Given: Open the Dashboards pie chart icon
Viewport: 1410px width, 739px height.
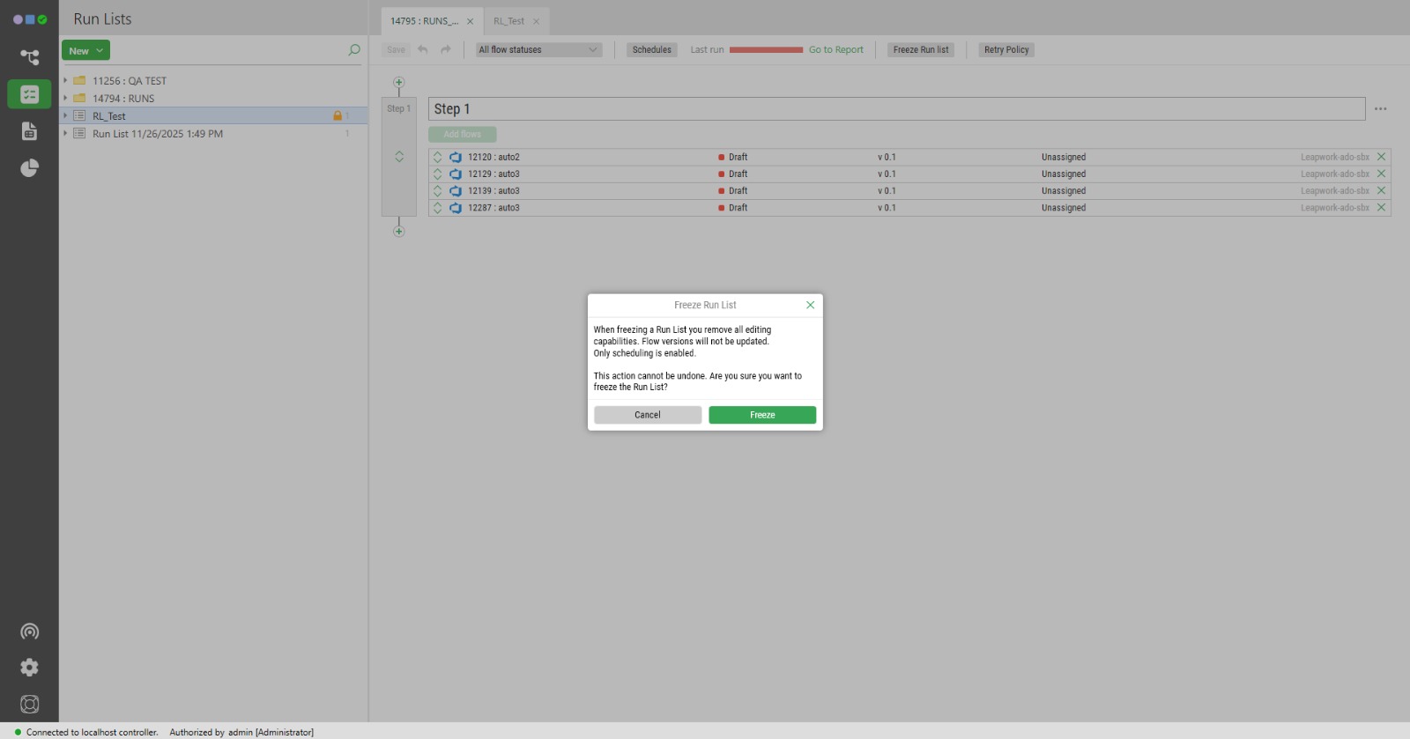Looking at the screenshot, I should 29,168.
